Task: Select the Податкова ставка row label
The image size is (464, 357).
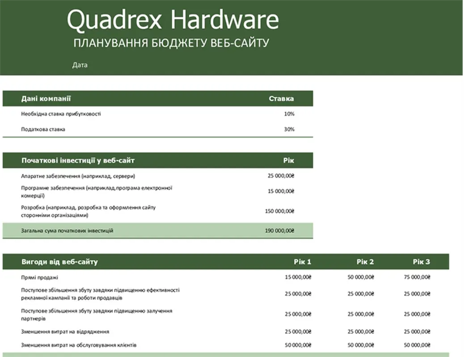Action: [x=43, y=129]
